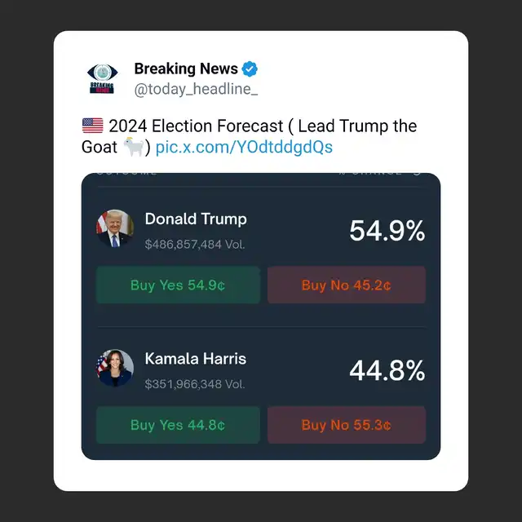The image size is (522, 522).
Task: Click Kamala Harris's round portrait
Action: click(x=115, y=368)
